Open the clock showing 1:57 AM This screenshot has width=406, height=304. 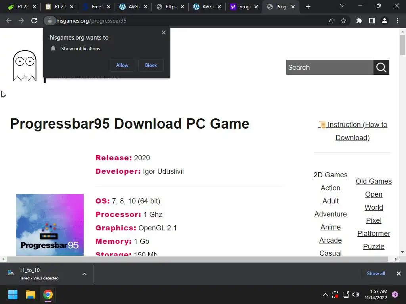tap(376, 294)
